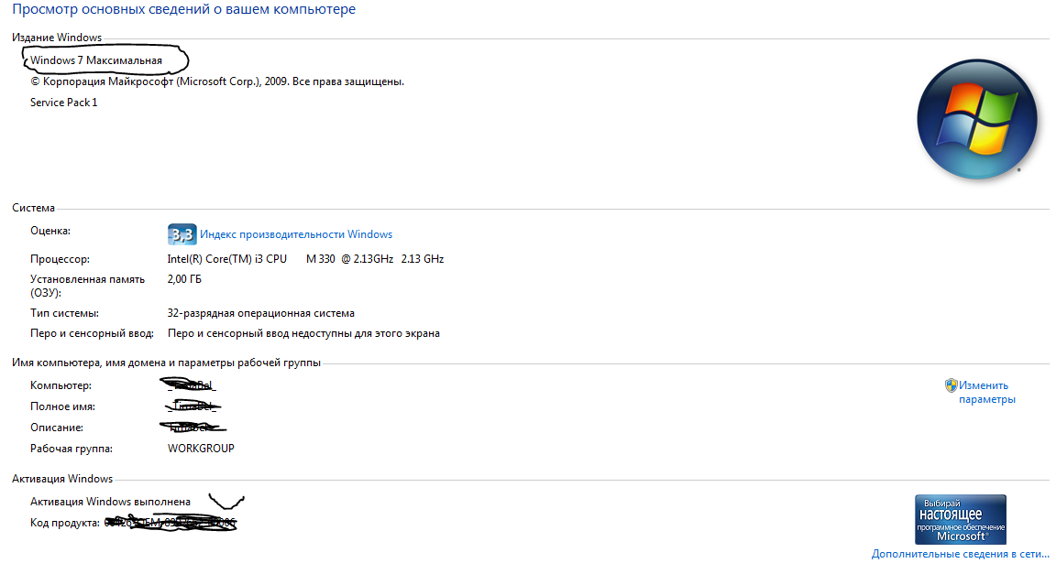This screenshot has width=1056, height=574.
Task: Open the Windows Experience Index link
Action: pos(296,234)
